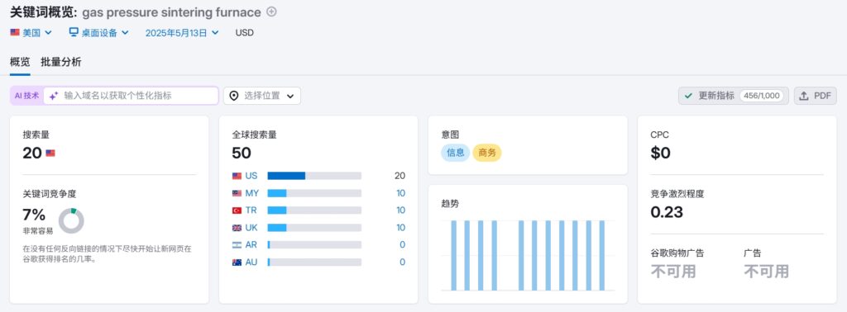Expand the 桌面设备 device dropdown
Screen dimensions: 847x312
click(x=99, y=32)
